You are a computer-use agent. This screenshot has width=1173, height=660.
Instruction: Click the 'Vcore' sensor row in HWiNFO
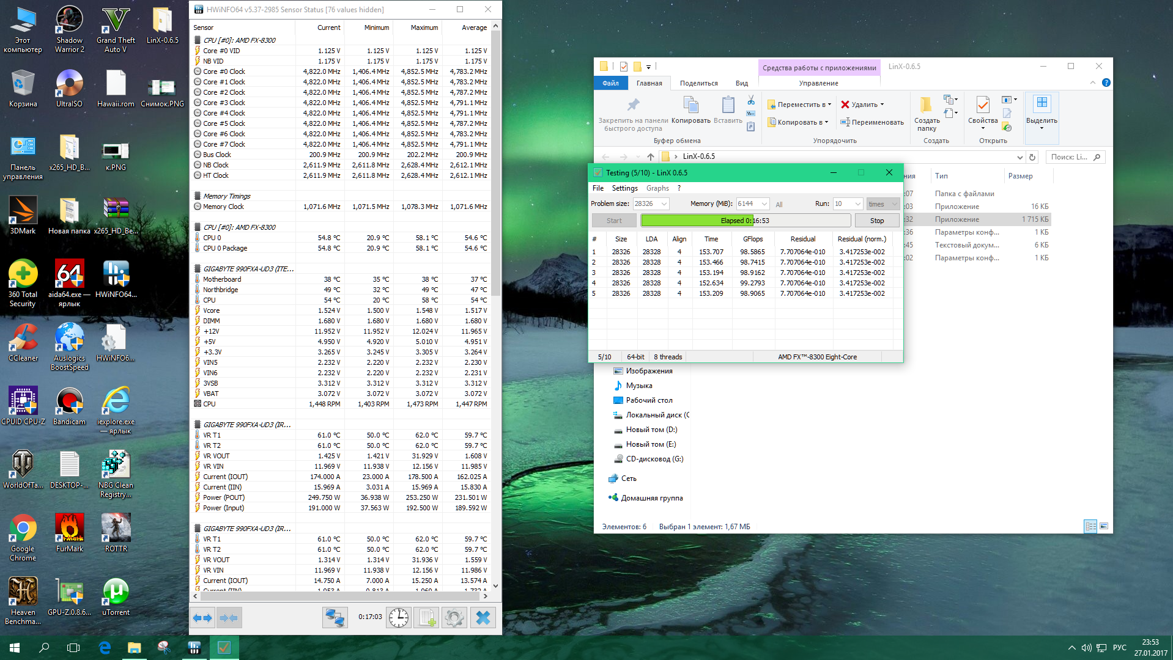341,310
